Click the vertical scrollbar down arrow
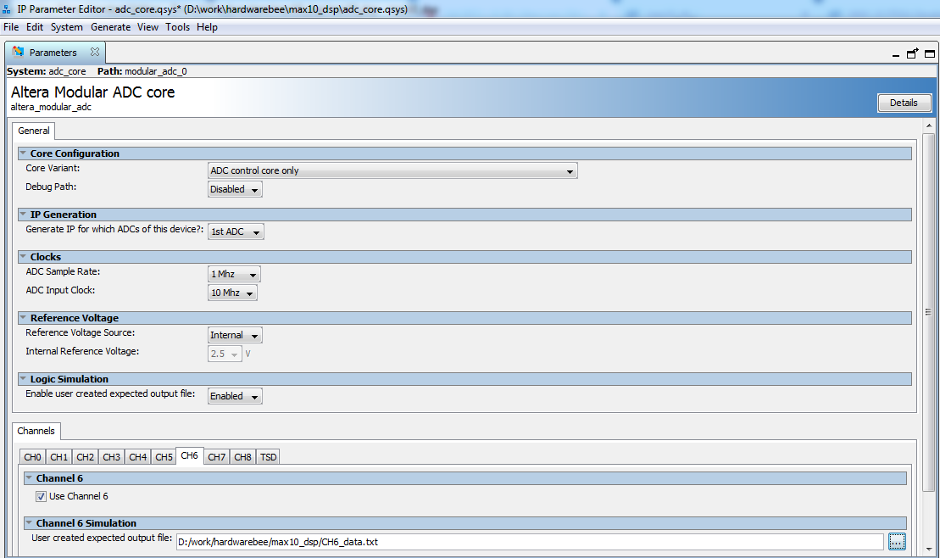The height and width of the screenshot is (558, 940). pyautogui.click(x=929, y=549)
